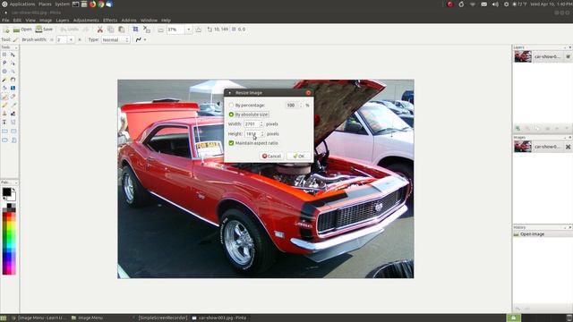Open the Adjustments menu
Viewport: 573px width, 322px height.
pos(86,20)
